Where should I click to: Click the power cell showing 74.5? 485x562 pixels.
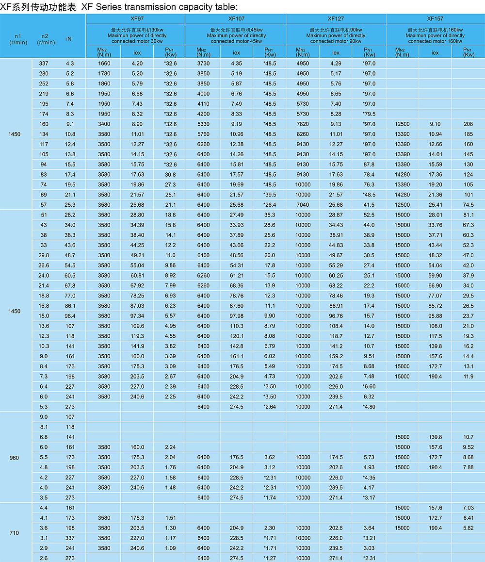(x=468, y=205)
